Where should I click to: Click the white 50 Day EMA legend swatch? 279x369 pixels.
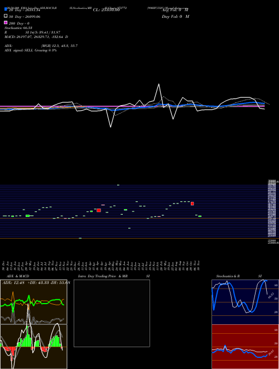click(x=6, y=16)
